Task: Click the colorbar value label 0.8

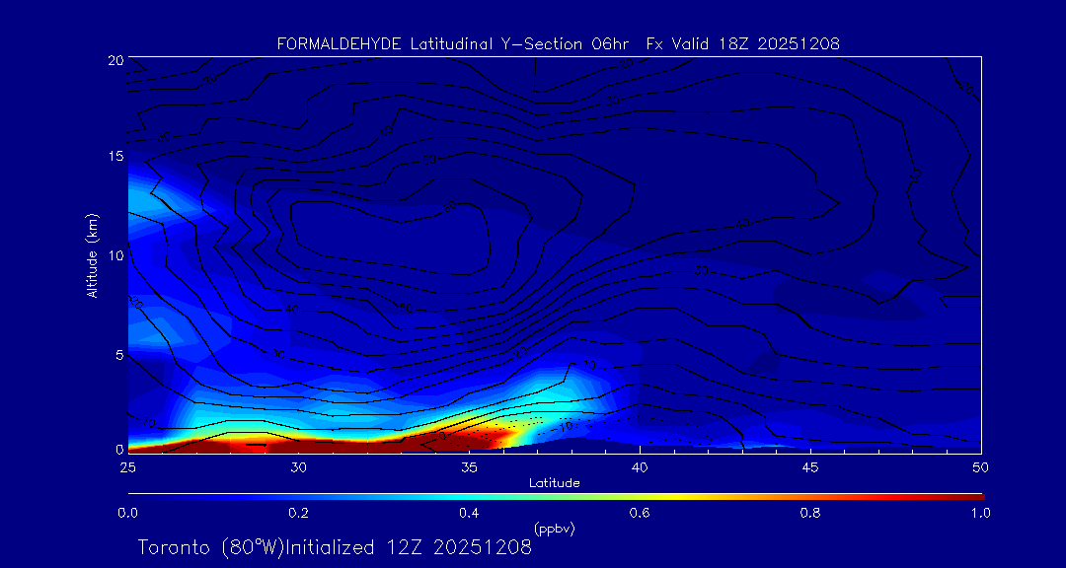Action: tap(810, 513)
